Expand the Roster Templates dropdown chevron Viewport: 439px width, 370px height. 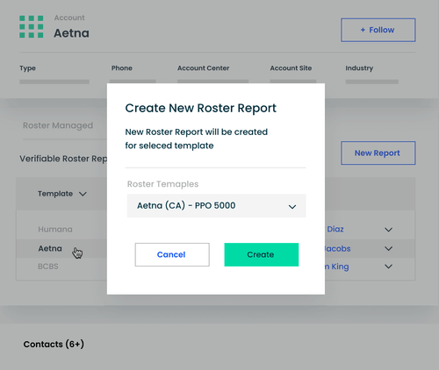tap(292, 207)
